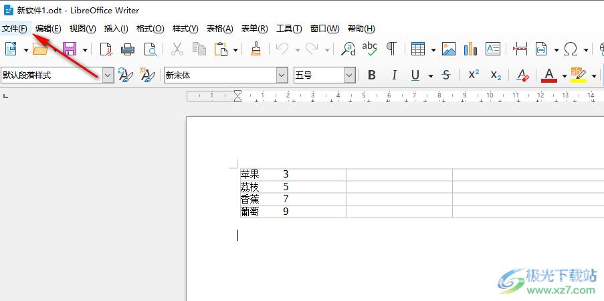Open the 帮助(H) menu
604x301 pixels.
pos(361,29)
